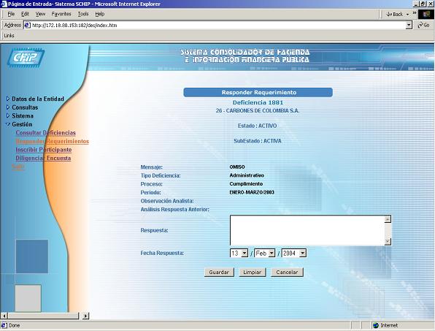Click the Guardar button

point(219,272)
